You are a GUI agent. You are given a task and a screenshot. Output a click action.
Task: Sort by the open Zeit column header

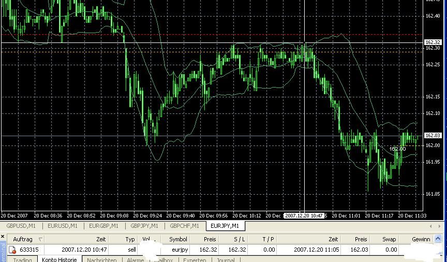[101, 239]
